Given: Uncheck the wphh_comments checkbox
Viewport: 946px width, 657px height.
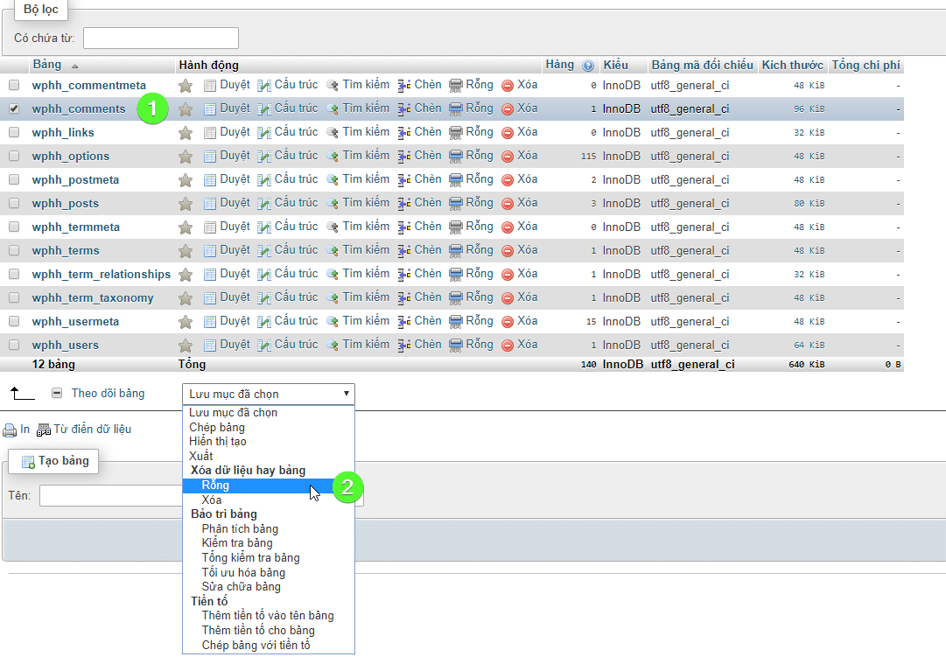Looking at the screenshot, I should click(x=14, y=109).
